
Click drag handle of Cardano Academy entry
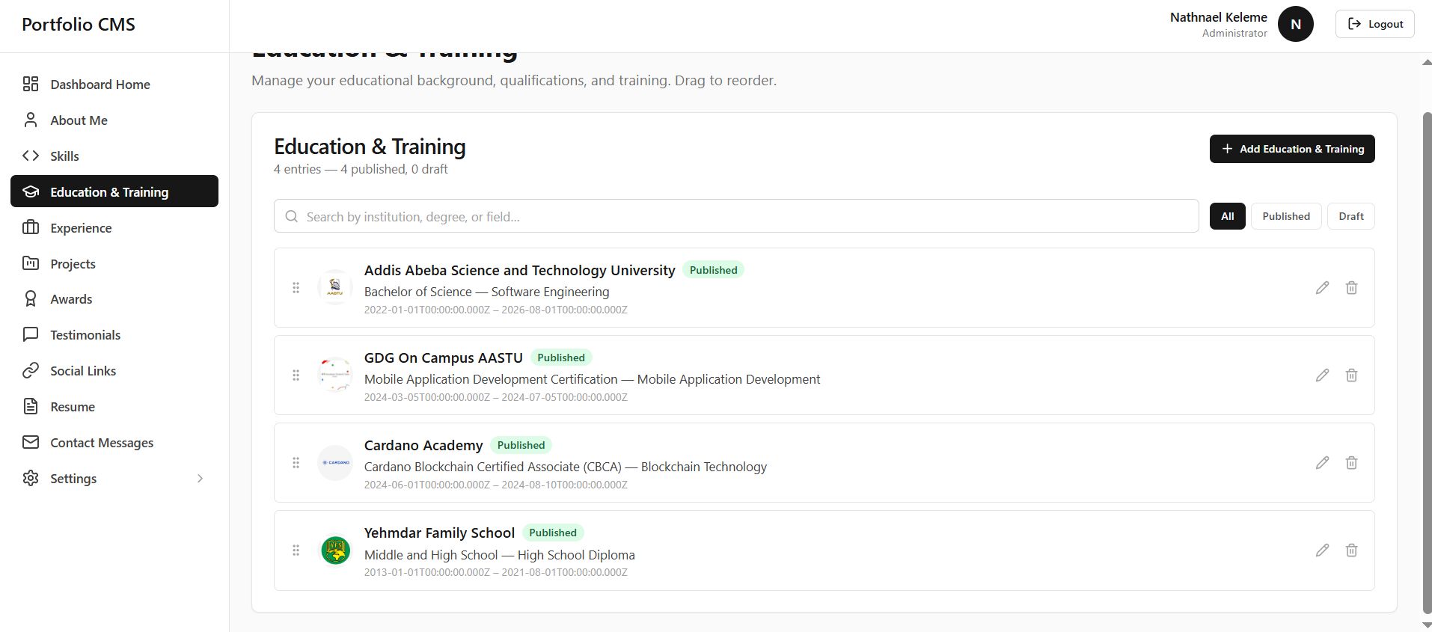(296, 462)
